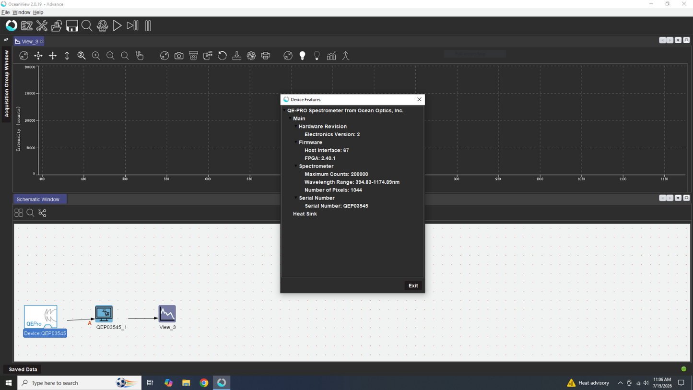Collapse the Spectrometer tree node
The height and width of the screenshot is (390, 693).
[x=295, y=166]
